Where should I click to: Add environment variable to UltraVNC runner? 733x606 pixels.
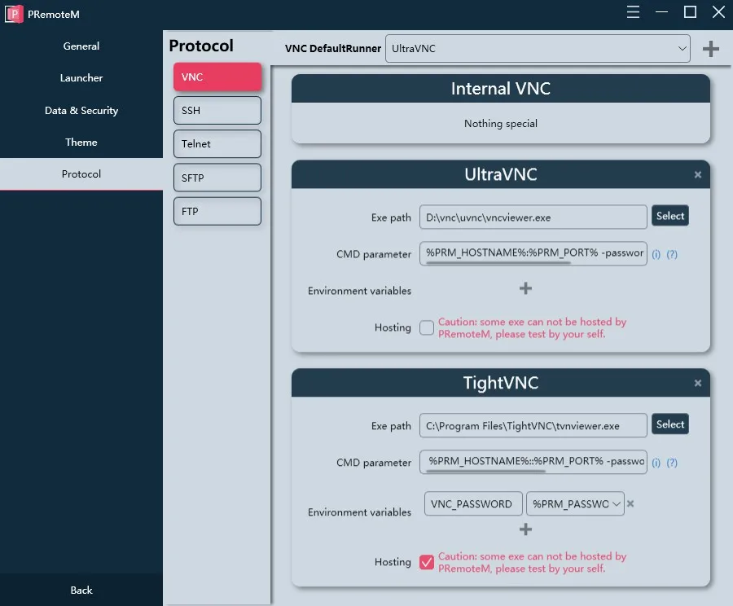(525, 288)
